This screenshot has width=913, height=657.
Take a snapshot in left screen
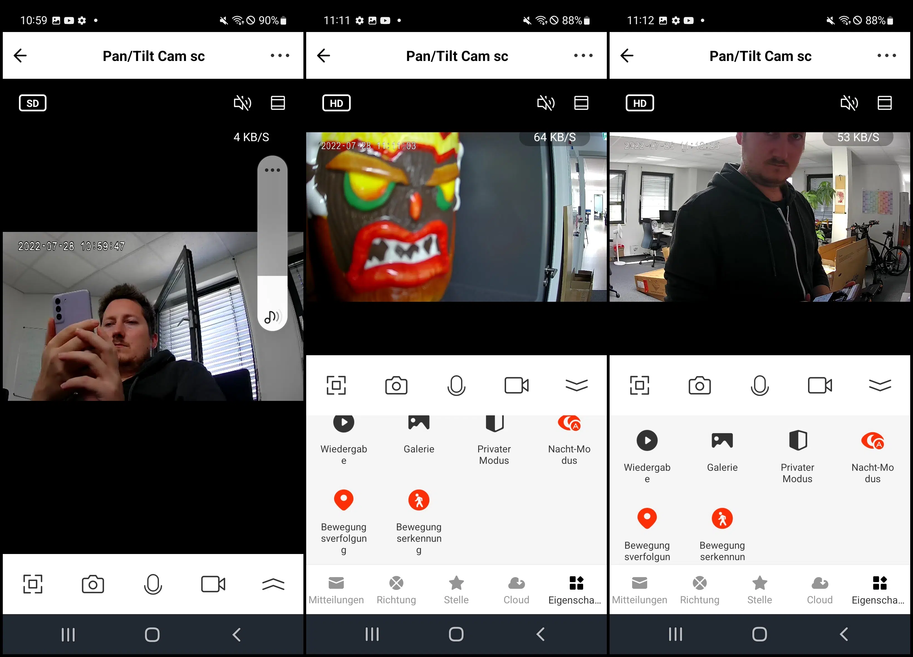point(93,584)
